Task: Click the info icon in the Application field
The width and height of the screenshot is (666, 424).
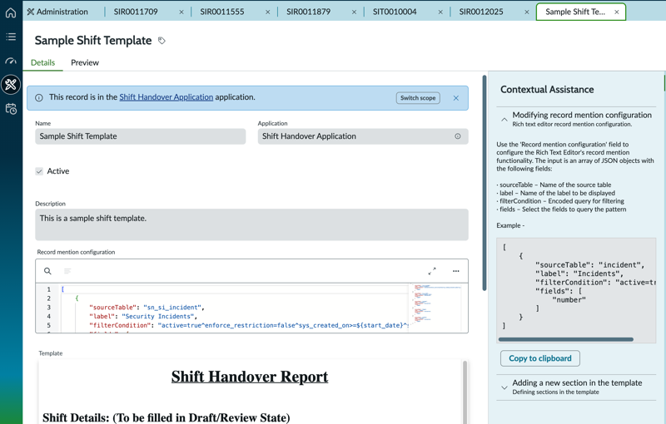Action: pyautogui.click(x=457, y=136)
